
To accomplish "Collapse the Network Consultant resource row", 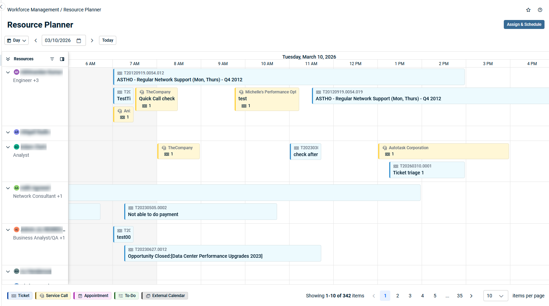I will point(8,188).
